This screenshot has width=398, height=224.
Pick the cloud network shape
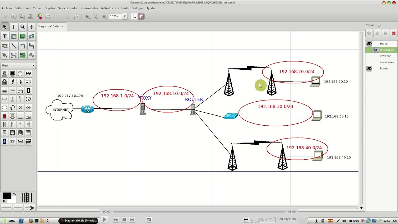(x=28, y=99)
